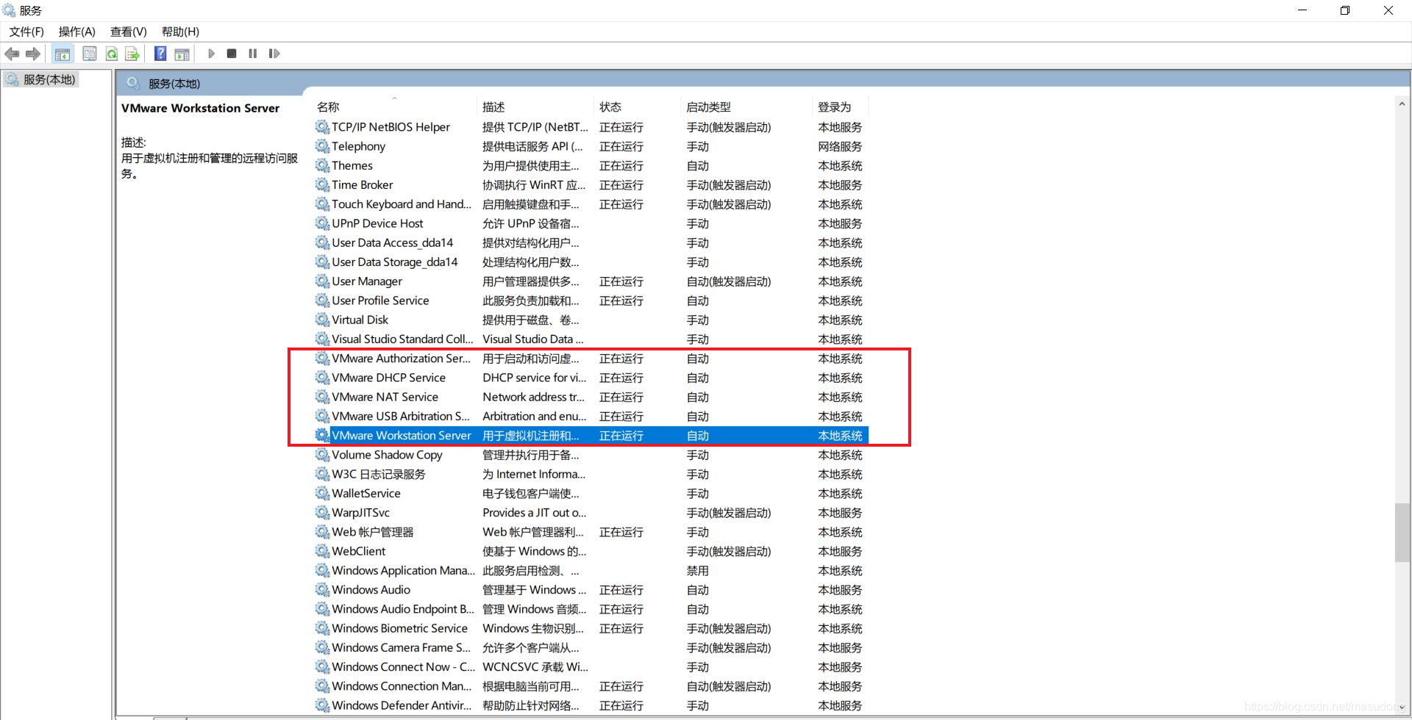Screen dimensions: 1412x720
Task: Click the gear icon beside Telephony
Action: [x=322, y=146]
